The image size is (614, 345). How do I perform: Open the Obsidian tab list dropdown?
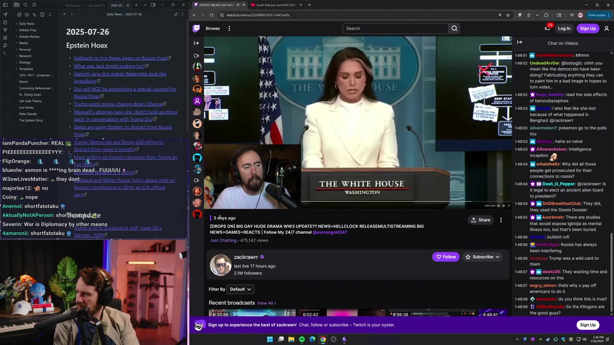point(145,5)
